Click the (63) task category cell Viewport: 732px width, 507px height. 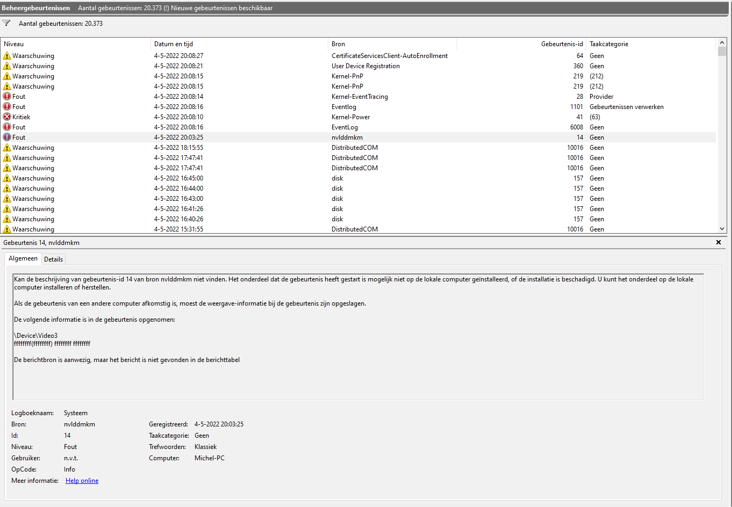(x=595, y=117)
